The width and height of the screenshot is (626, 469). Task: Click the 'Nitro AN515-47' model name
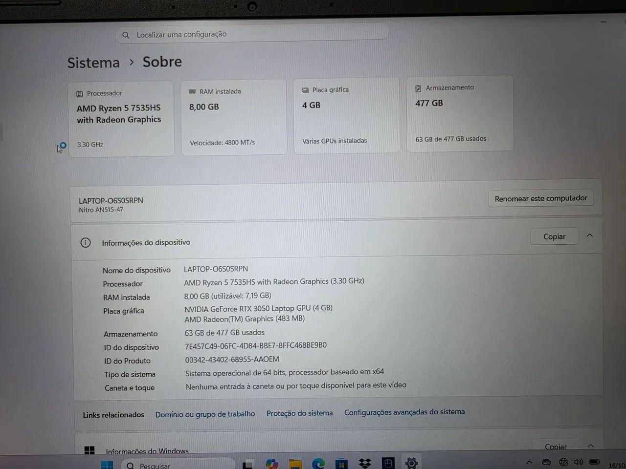(x=101, y=210)
